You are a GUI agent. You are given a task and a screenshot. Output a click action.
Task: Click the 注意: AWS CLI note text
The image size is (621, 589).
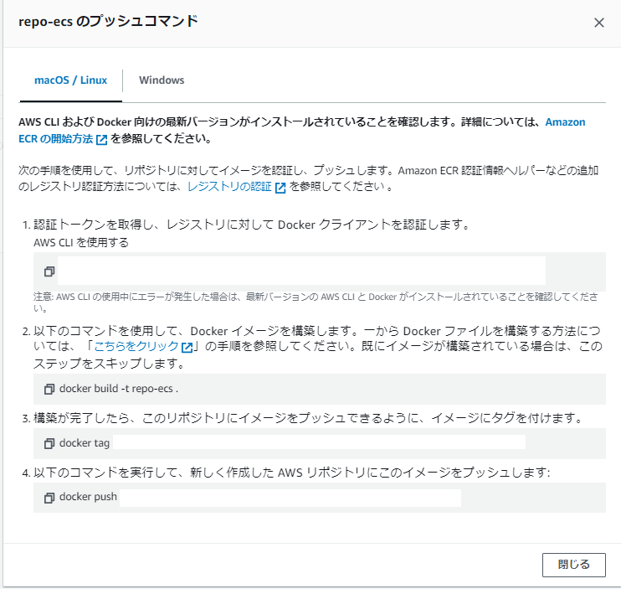(x=316, y=302)
